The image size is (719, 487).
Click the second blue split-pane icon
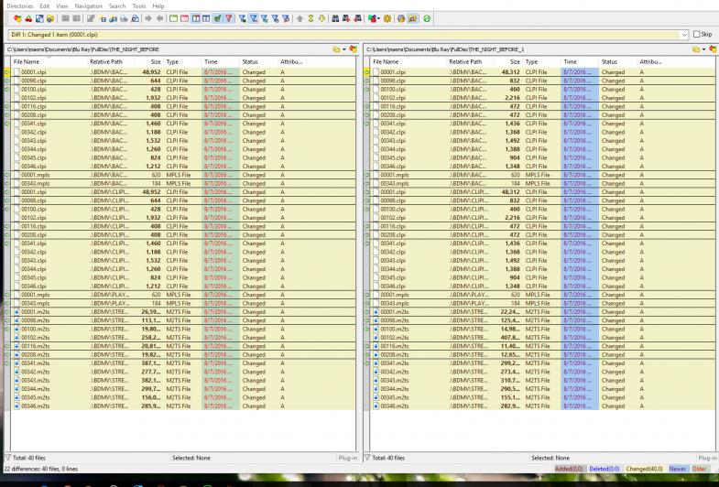click(206, 19)
